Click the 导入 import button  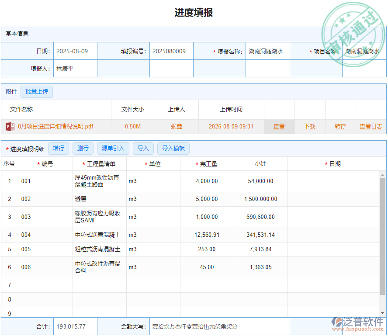pyautogui.click(x=143, y=148)
